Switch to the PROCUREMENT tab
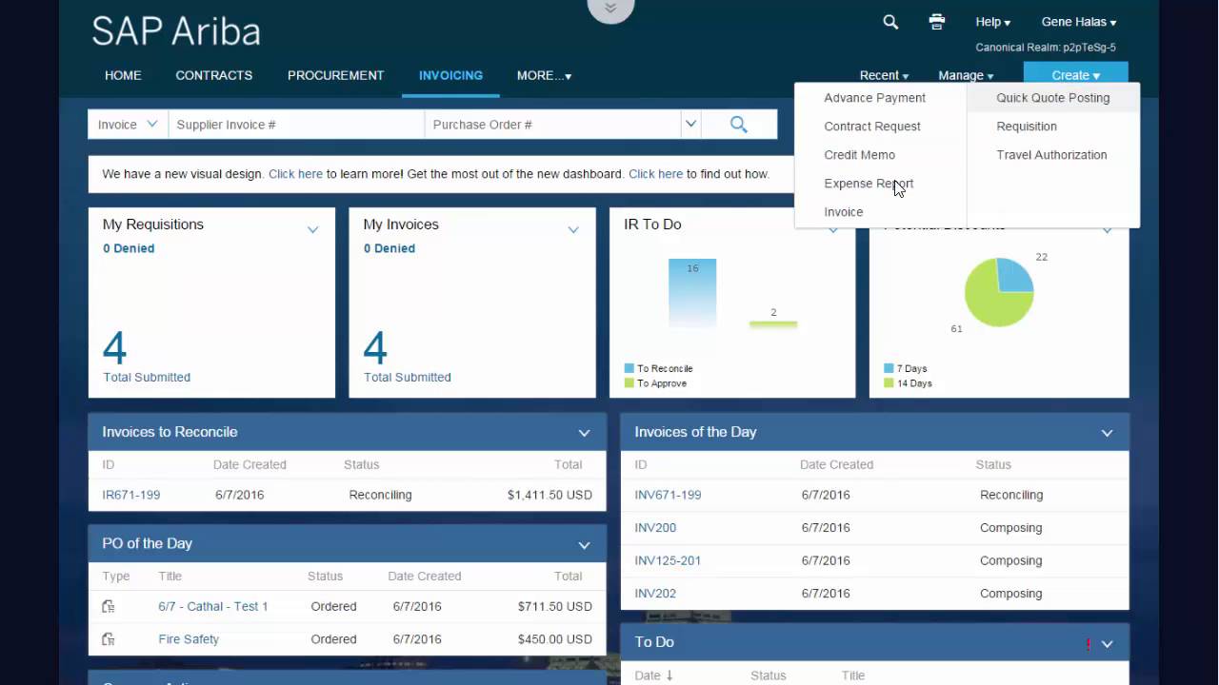This screenshot has width=1219, height=685. click(336, 75)
